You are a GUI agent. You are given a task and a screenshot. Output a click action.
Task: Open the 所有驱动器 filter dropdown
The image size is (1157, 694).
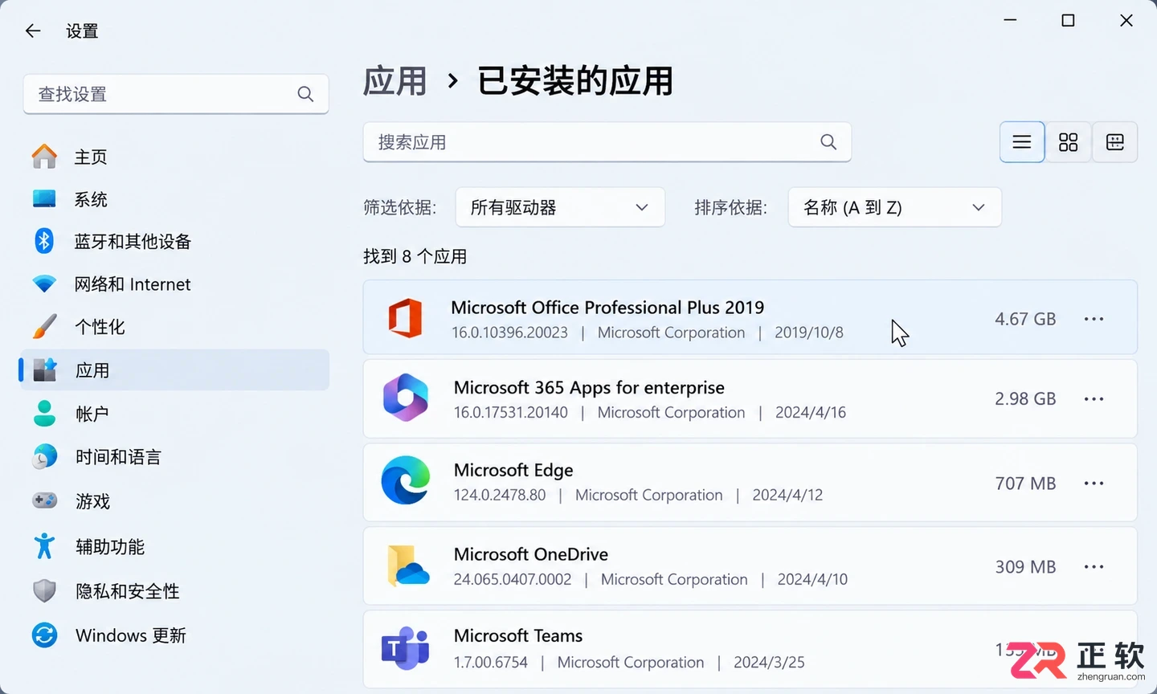(x=560, y=207)
